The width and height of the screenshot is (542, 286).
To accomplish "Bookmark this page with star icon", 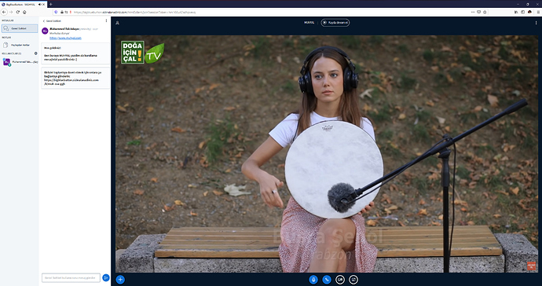I will pyautogui.click(x=485, y=12).
